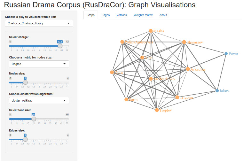Screen dimensions: 243x163
Task: Click the Treplev node at bottom
Action: pos(157,110)
